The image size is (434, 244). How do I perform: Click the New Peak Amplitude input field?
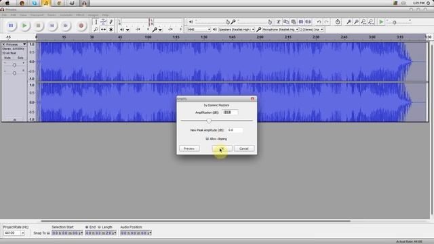235,130
